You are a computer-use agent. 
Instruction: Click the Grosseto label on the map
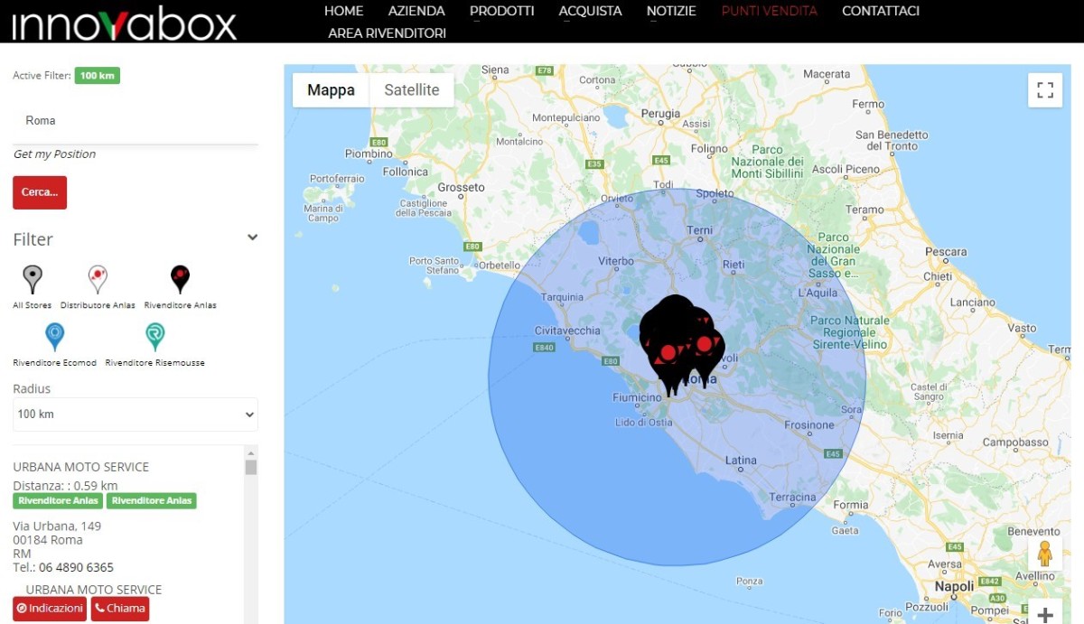click(x=462, y=188)
